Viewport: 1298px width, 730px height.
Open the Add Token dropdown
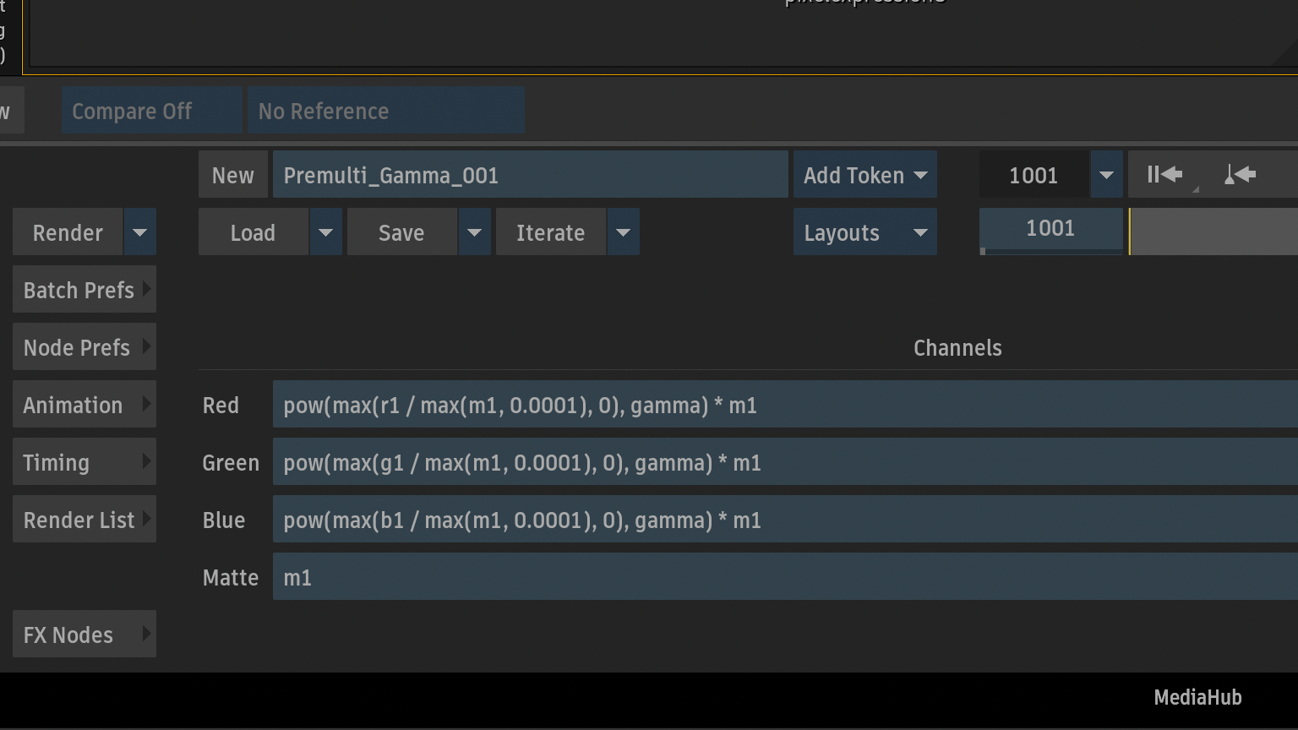[864, 175]
